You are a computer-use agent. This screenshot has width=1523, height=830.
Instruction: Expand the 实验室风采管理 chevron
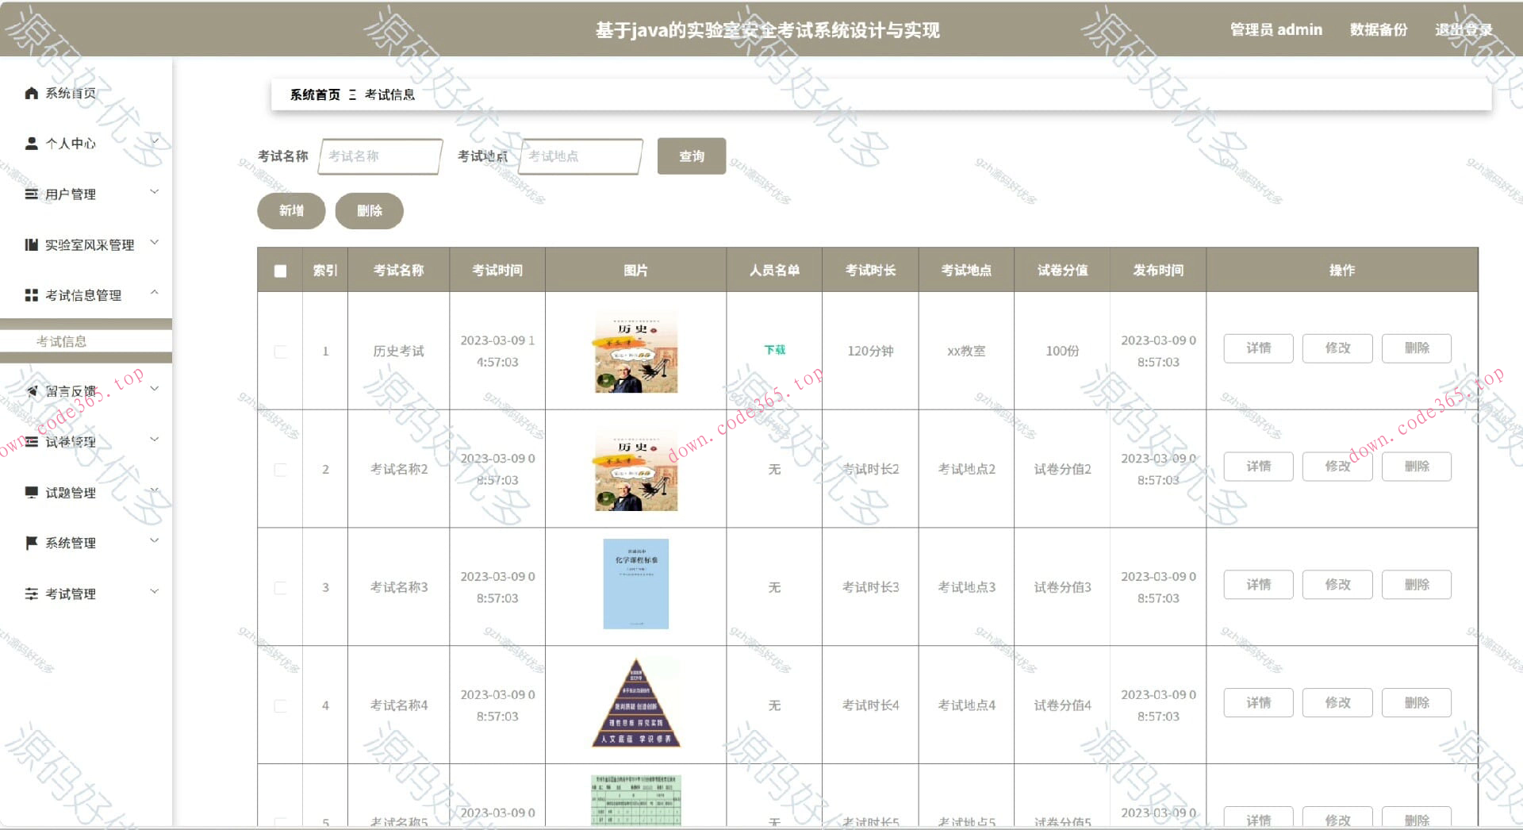tap(155, 242)
